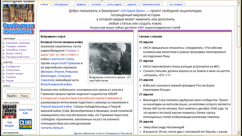Click the Grand Theft Auto wiki logo

[9, 111]
